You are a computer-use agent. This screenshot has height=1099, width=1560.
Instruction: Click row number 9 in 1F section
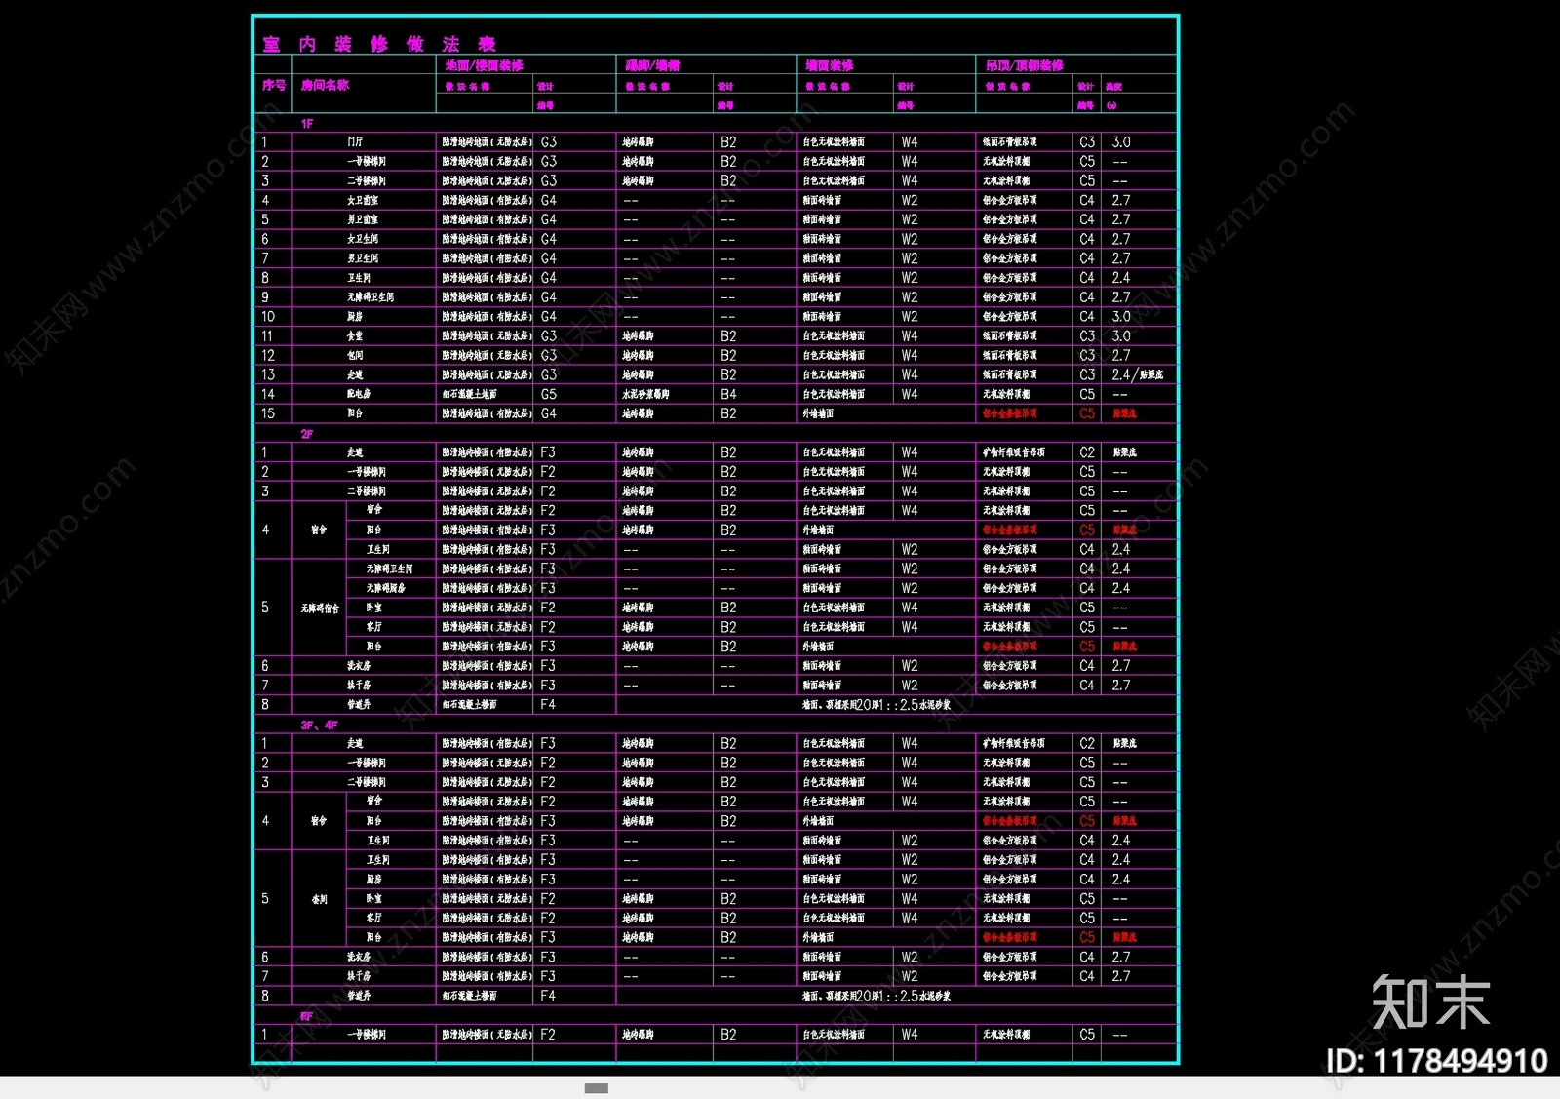(x=265, y=297)
